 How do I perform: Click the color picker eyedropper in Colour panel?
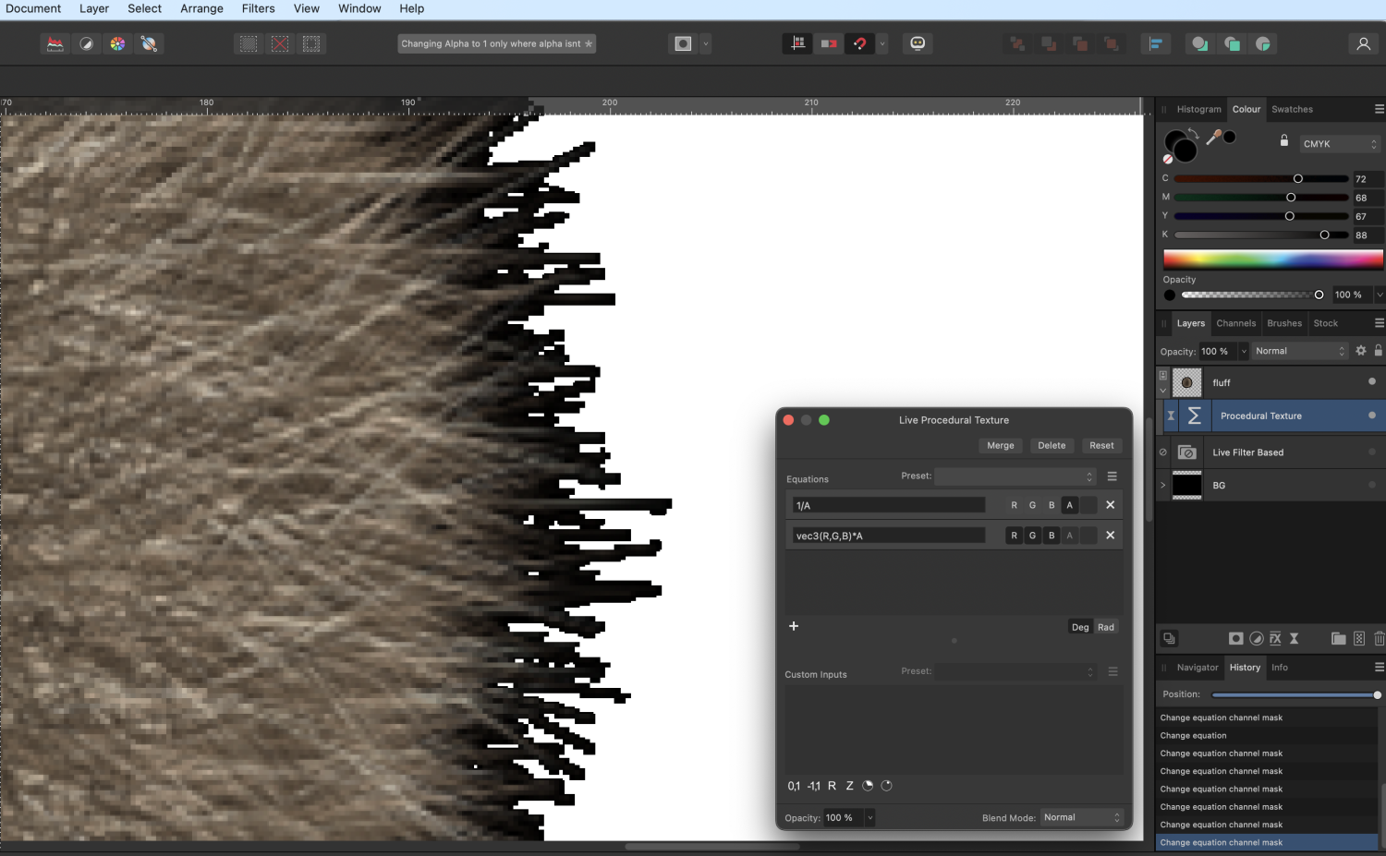coord(1216,137)
